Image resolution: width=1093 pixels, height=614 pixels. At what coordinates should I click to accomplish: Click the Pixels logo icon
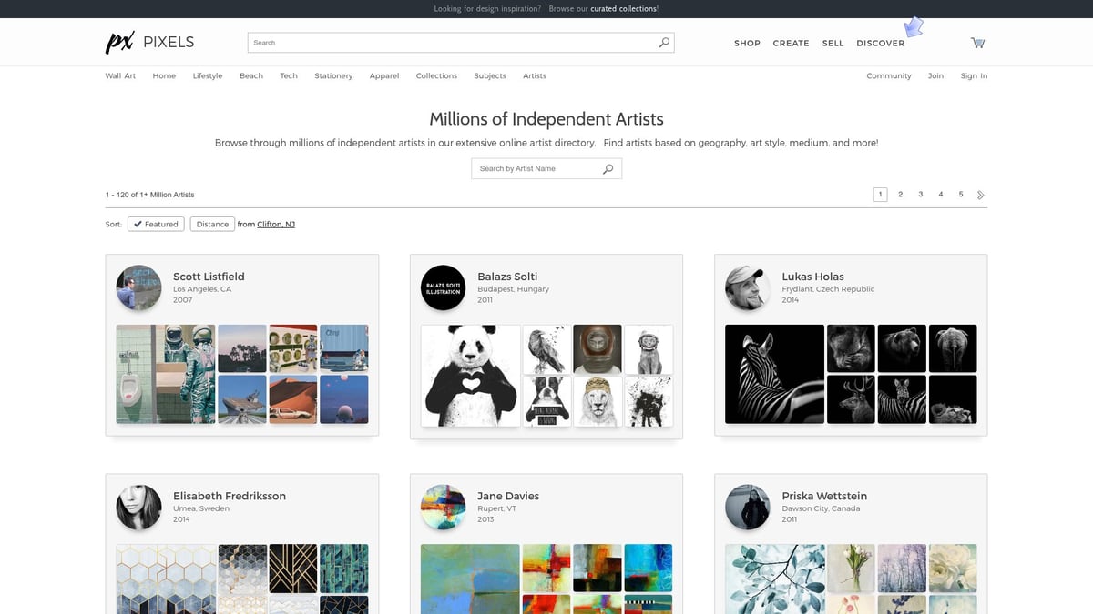(x=119, y=43)
